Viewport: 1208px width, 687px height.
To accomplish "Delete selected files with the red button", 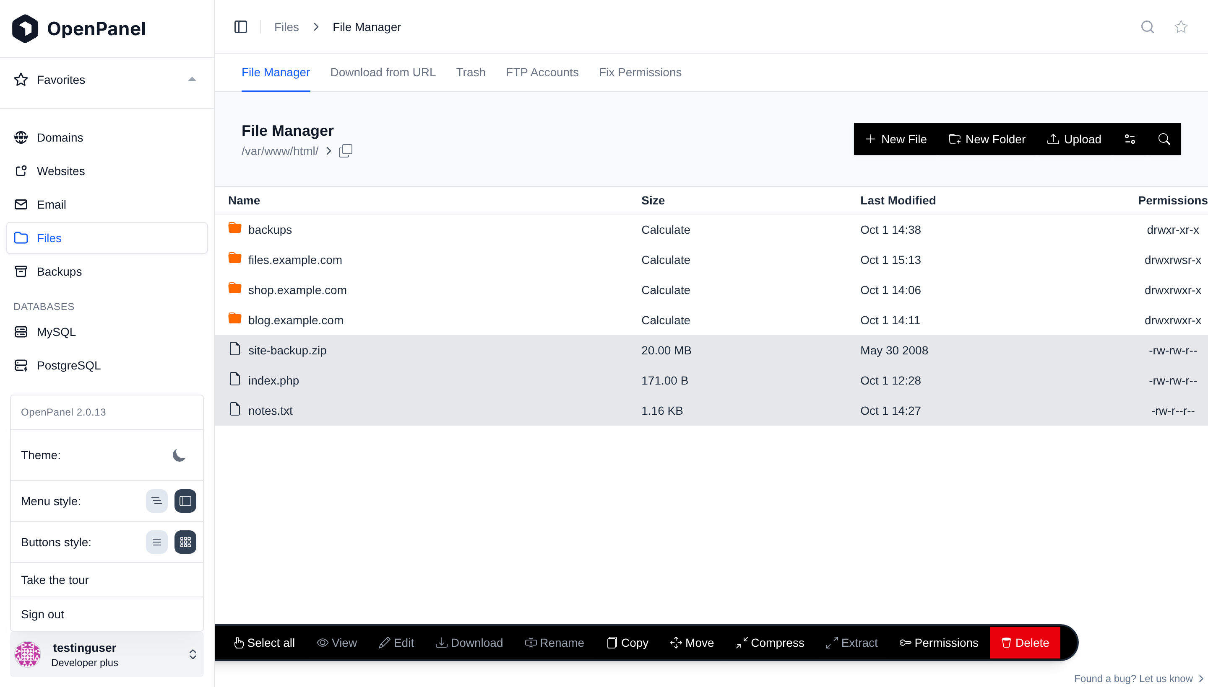I will tap(1025, 643).
